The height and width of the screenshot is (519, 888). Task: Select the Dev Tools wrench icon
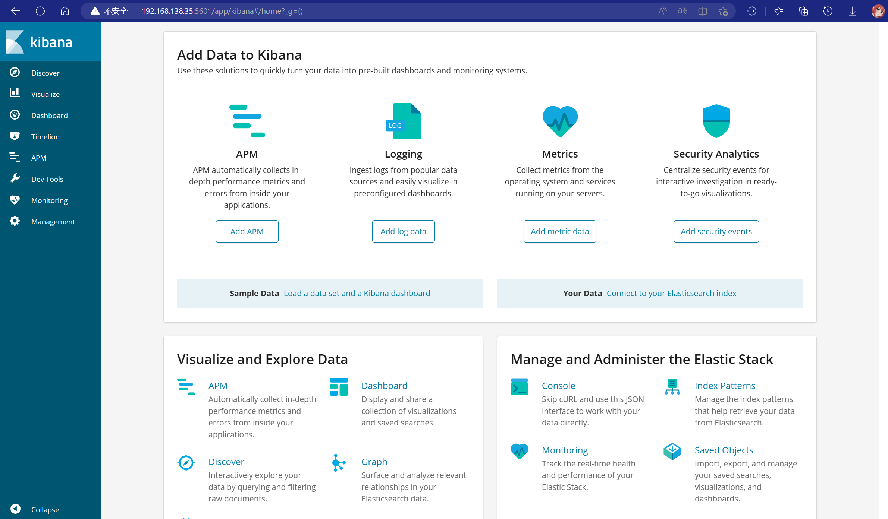(x=15, y=179)
